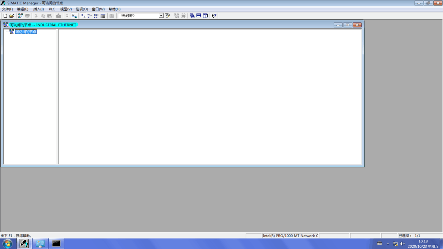Click the Configure Network icon
The image size is (443, 249).
click(x=74, y=16)
